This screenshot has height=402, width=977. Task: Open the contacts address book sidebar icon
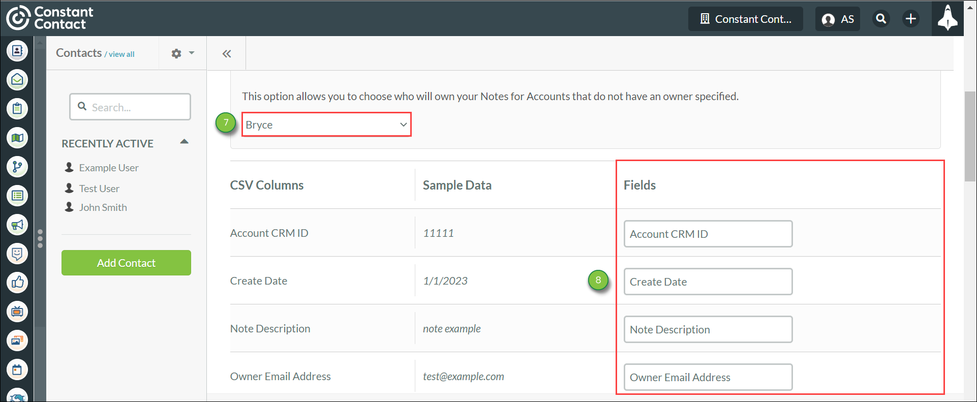(17, 51)
